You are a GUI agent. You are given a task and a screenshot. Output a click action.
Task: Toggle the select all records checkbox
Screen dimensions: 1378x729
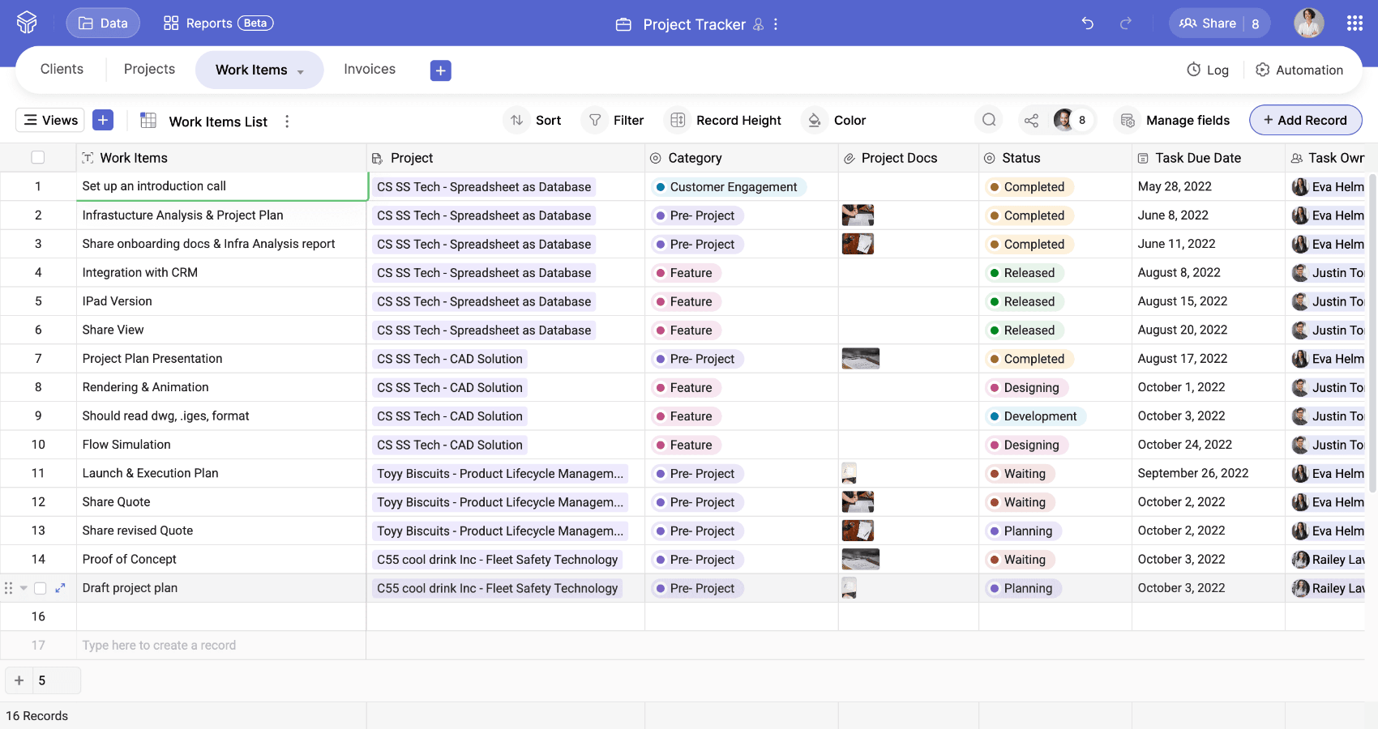pyautogui.click(x=38, y=158)
